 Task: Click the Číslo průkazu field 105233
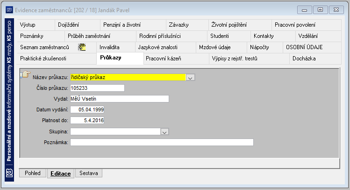coord(97,88)
